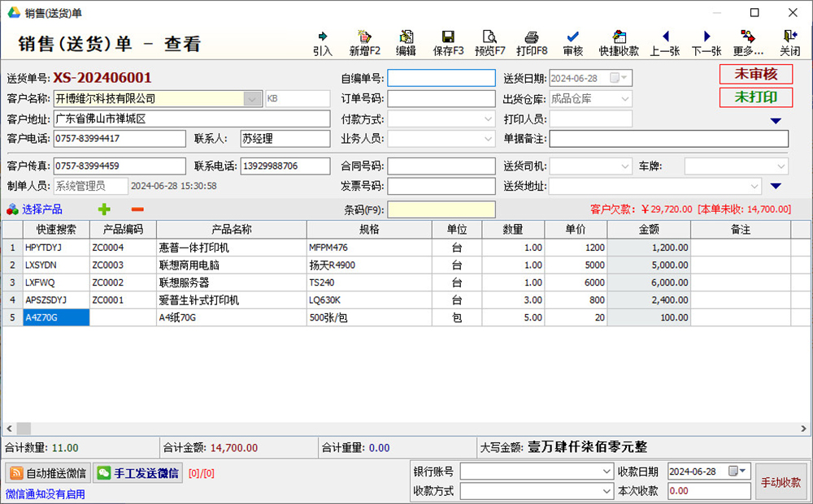
Task: Click the horizontal scrollbar thumb
Action: pyautogui.click(x=24, y=429)
